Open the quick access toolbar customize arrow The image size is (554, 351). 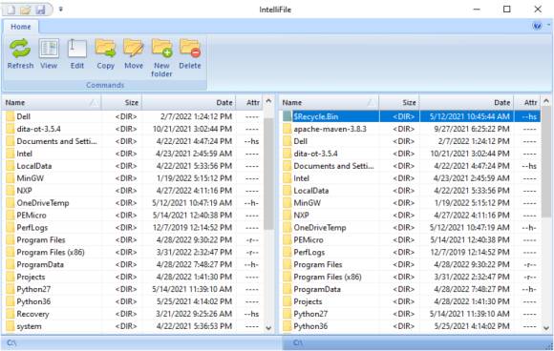[x=61, y=10]
